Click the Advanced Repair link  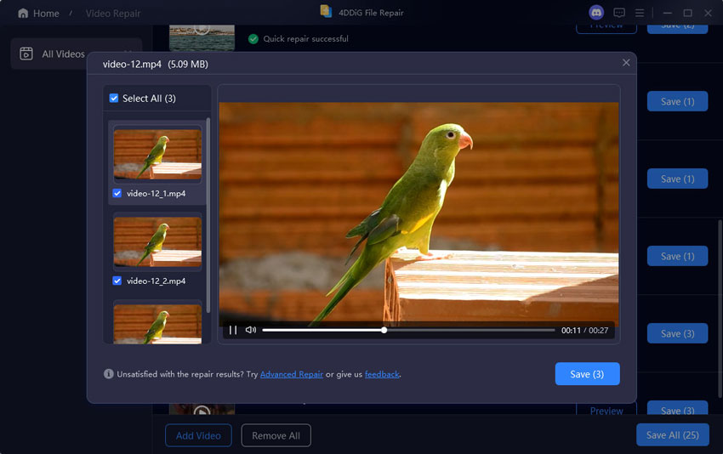click(291, 374)
